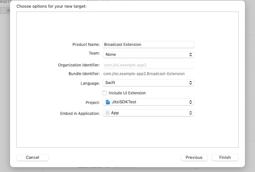The image size is (255, 172).
Task: Click the JitsiSDKTest project file icon
Action: coord(108,102)
